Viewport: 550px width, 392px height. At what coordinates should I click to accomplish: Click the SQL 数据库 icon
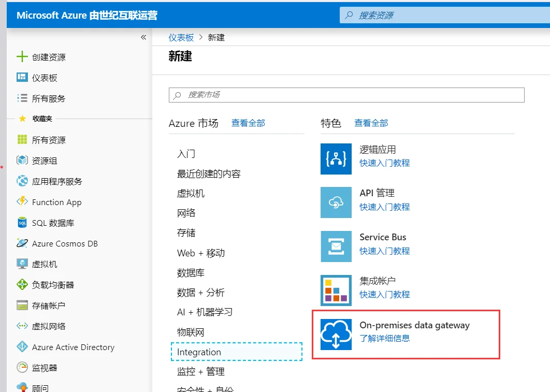click(x=22, y=222)
